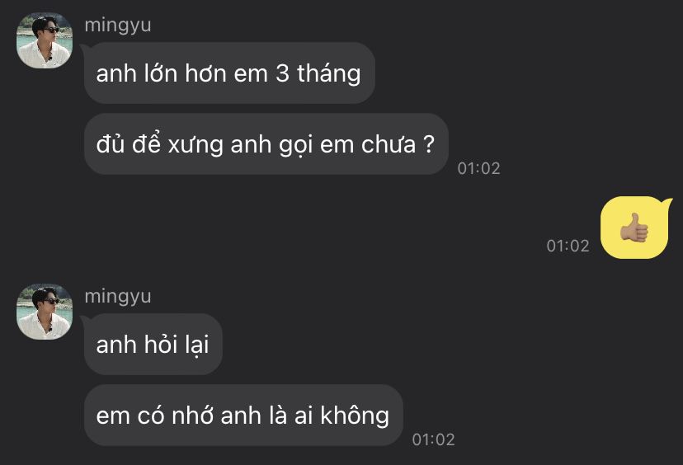Image resolution: width=683 pixels, height=465 pixels.
Task: Open mingyu's profile picture in first message group
Action: pos(45,40)
